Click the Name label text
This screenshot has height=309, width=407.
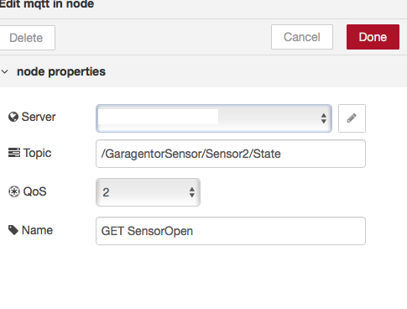pyautogui.click(x=37, y=230)
